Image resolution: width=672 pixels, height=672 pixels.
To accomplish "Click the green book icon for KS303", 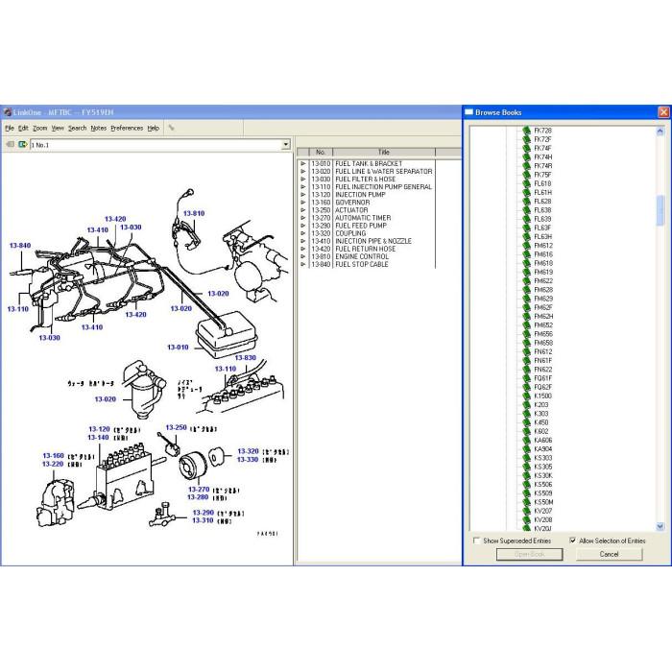I will coord(527,458).
